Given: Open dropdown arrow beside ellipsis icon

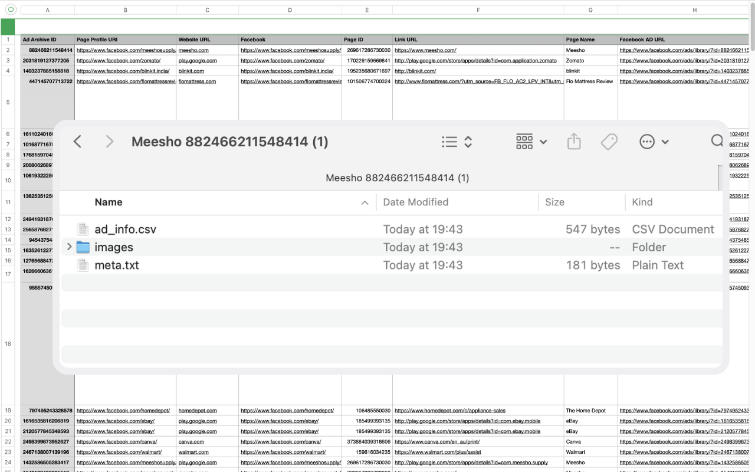Looking at the screenshot, I should (665, 142).
